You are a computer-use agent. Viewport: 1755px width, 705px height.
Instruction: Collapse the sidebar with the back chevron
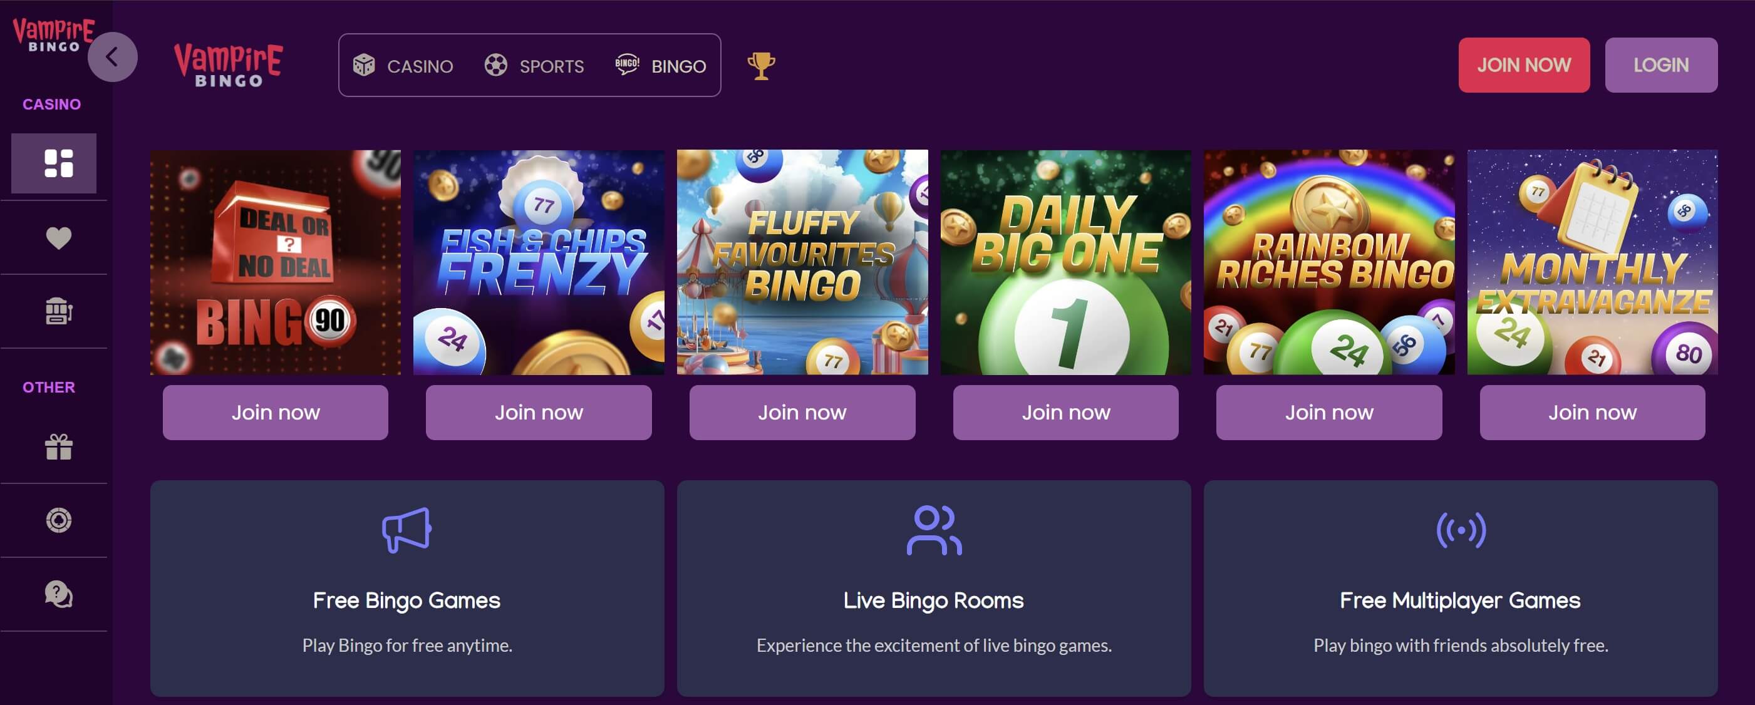112,57
